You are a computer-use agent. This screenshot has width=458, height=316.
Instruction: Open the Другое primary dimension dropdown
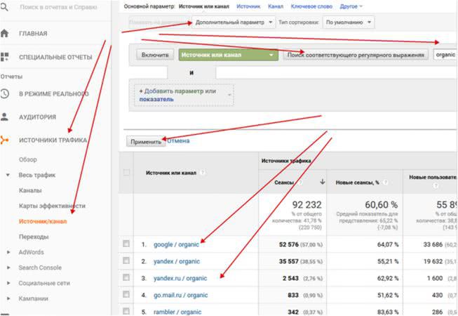coord(351,6)
